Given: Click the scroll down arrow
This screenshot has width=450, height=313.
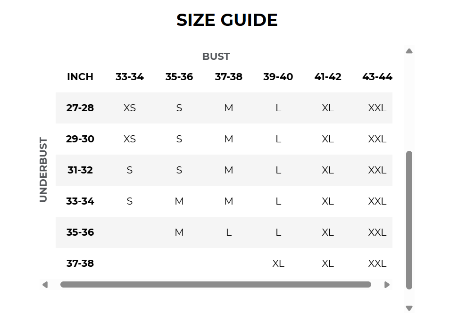Looking at the screenshot, I should click(x=409, y=308).
